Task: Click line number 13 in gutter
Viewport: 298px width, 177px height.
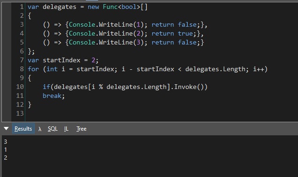Action: tap(20, 113)
